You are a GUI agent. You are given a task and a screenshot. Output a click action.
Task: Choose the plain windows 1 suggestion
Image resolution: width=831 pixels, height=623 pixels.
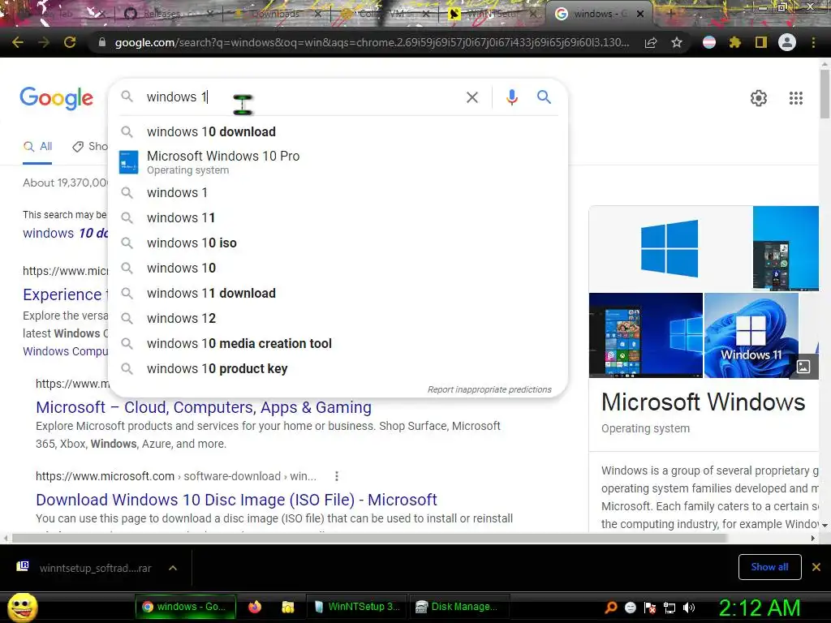click(x=338, y=192)
